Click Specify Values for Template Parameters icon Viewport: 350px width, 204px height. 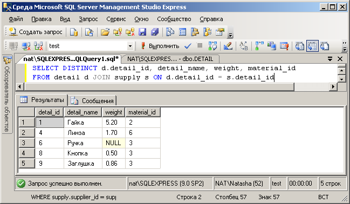244,46
